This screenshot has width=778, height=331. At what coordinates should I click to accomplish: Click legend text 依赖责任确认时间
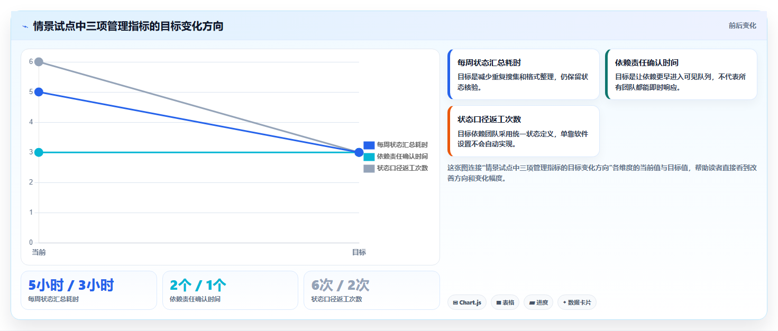(402, 157)
